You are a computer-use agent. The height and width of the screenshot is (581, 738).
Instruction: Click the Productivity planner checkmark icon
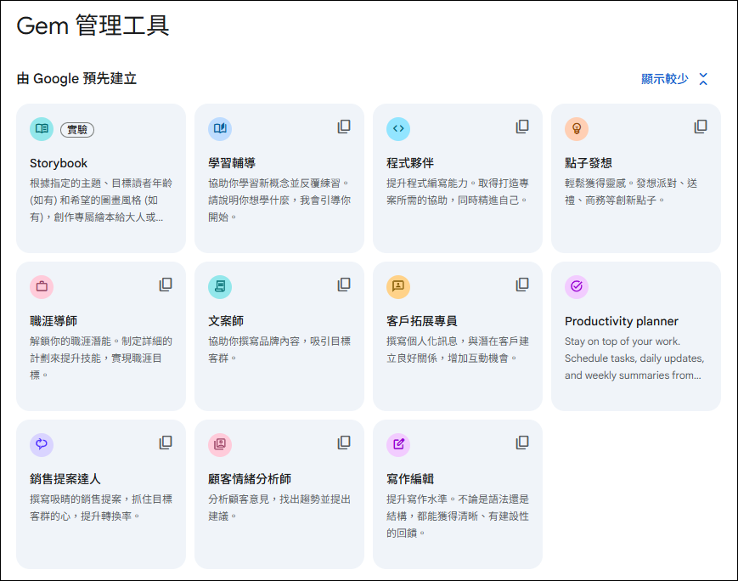pyautogui.click(x=577, y=286)
